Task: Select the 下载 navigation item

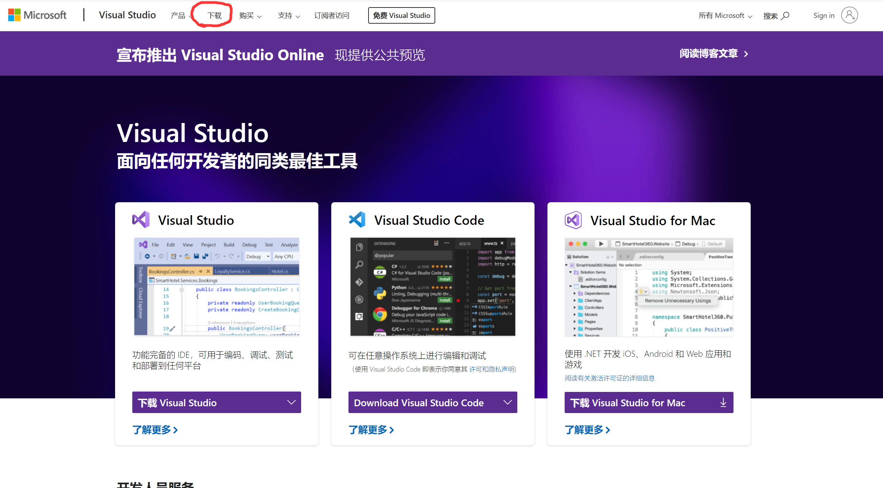Action: [214, 15]
